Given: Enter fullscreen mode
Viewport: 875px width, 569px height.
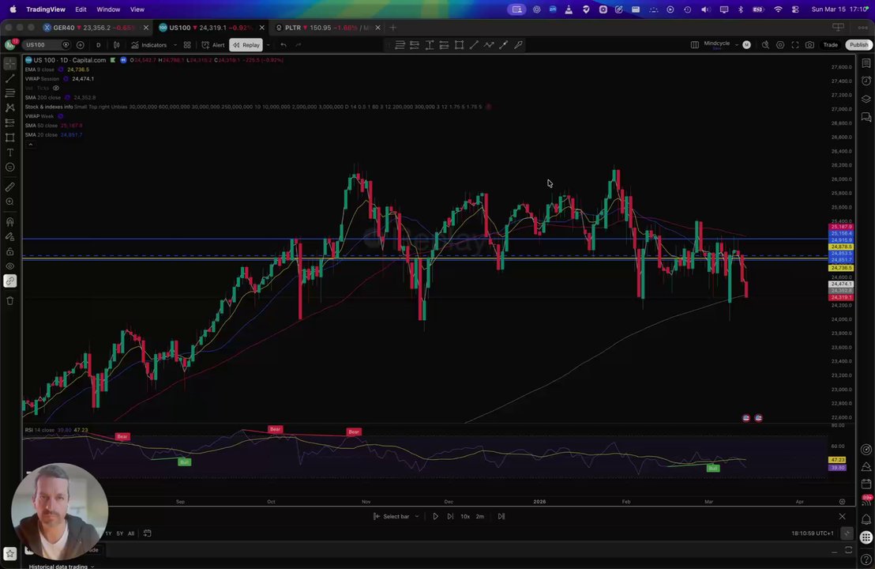Looking at the screenshot, I should click(x=794, y=45).
